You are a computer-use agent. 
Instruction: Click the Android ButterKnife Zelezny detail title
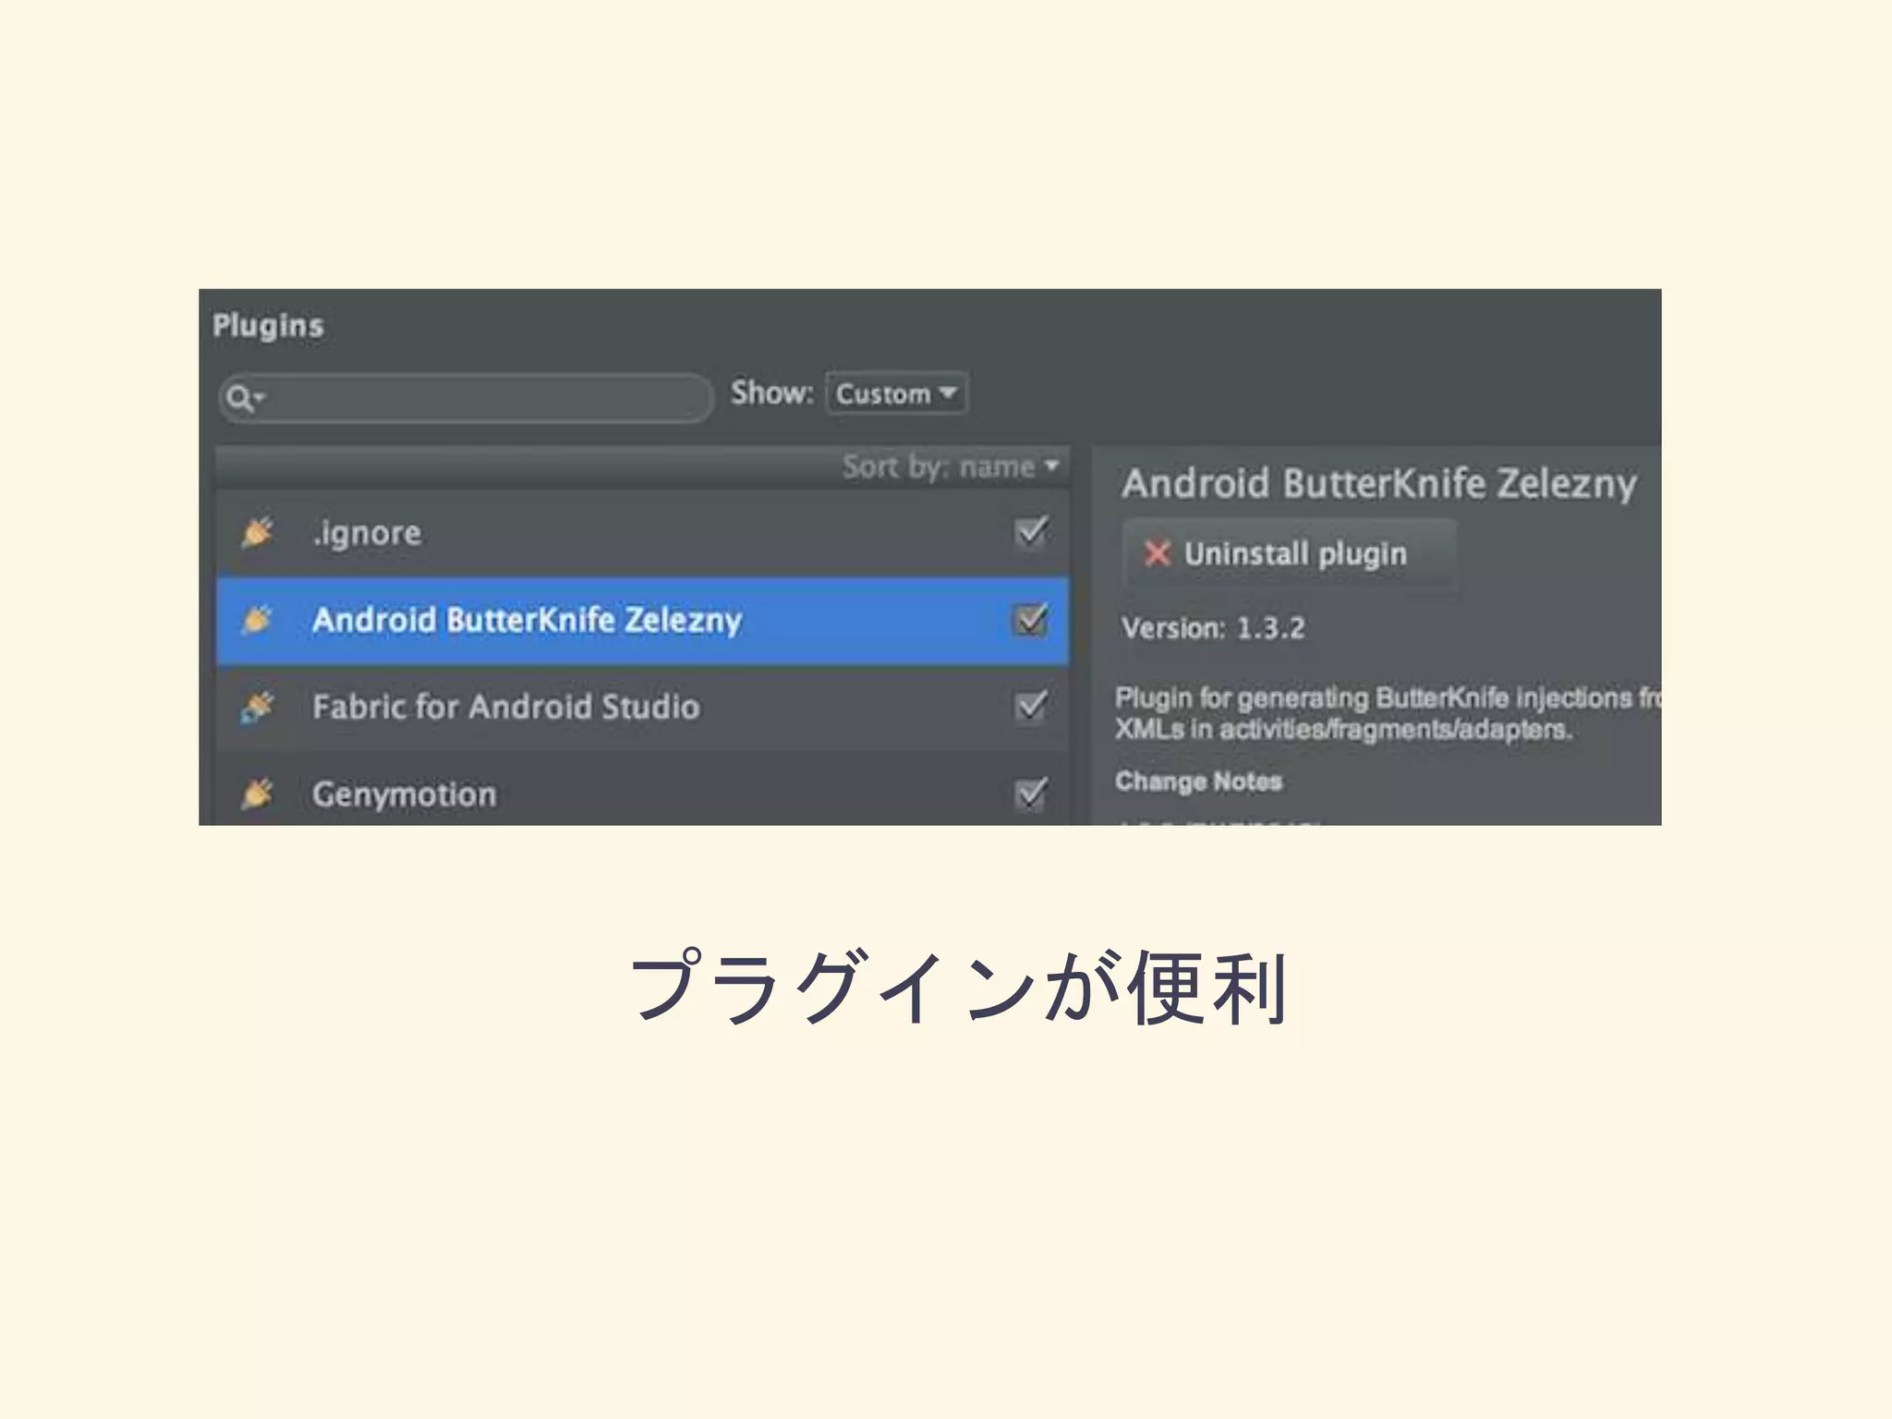click(x=1379, y=485)
